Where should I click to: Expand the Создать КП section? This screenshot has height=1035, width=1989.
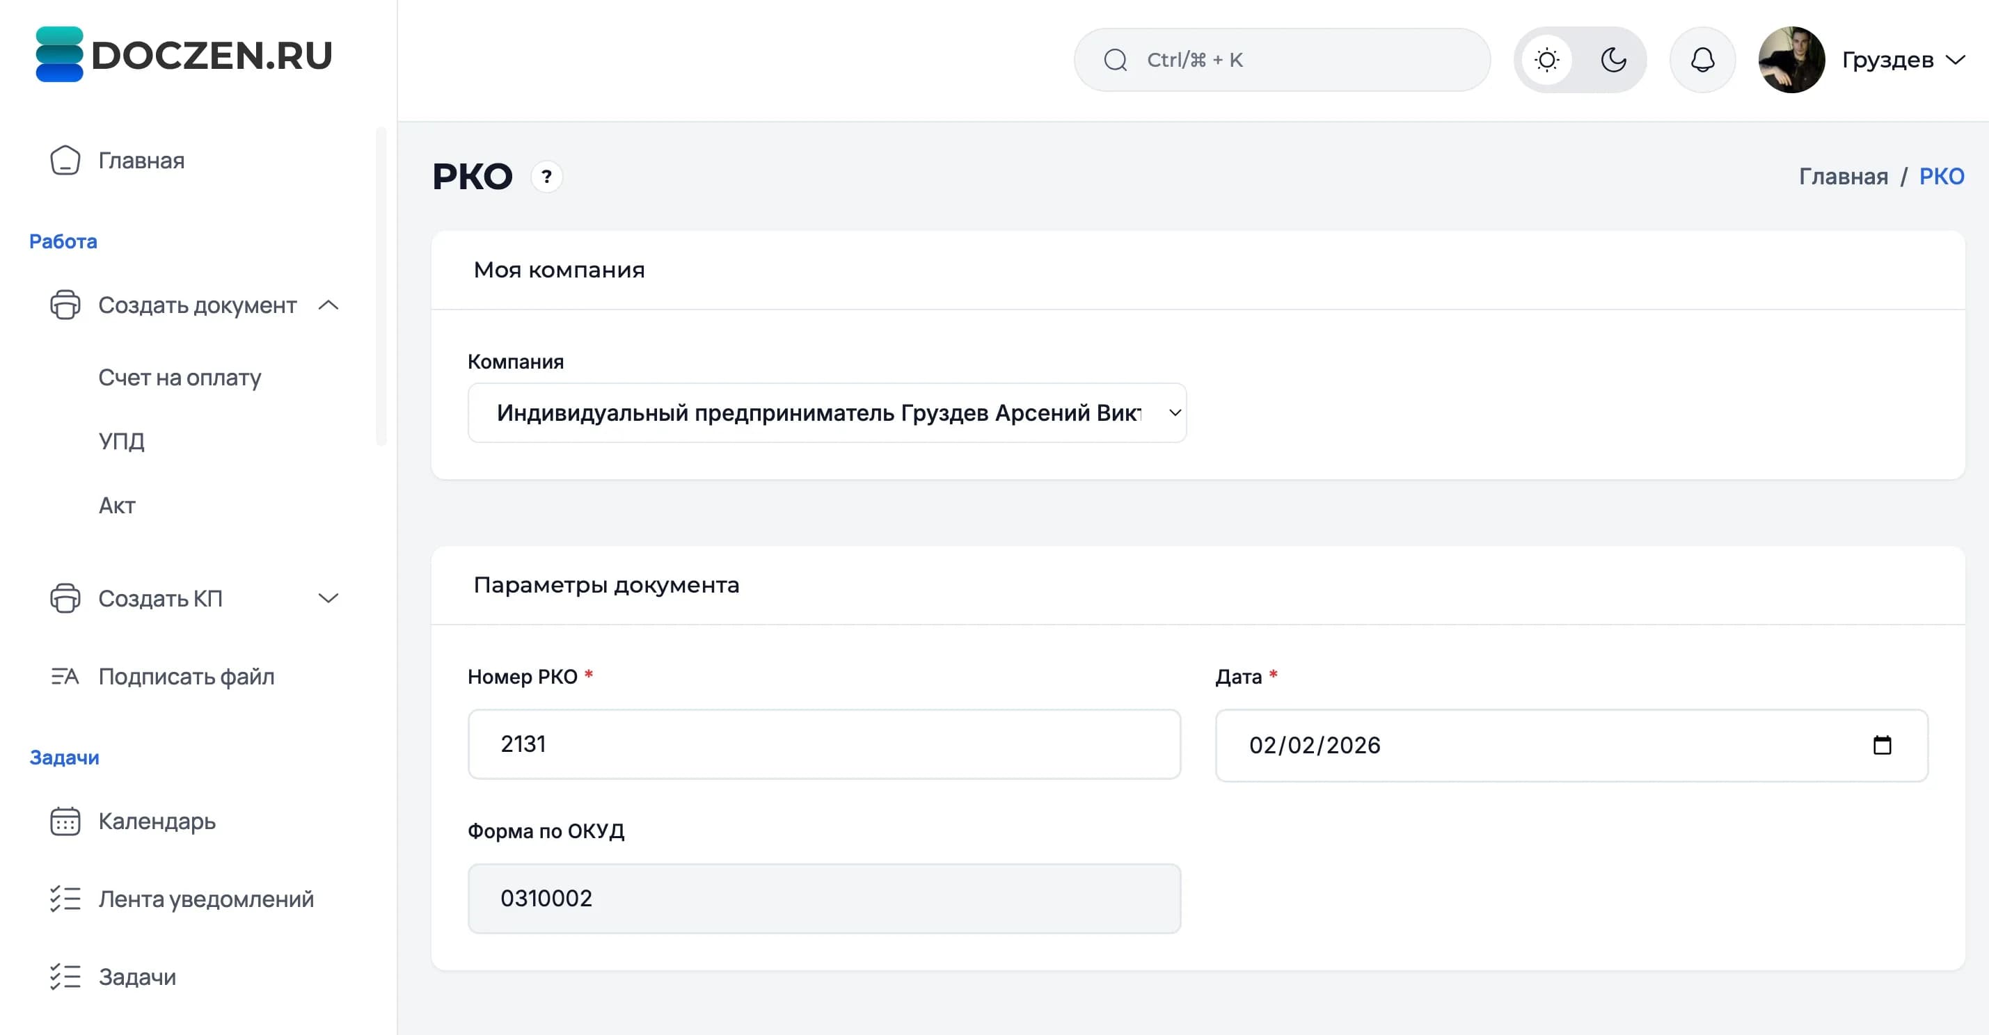[328, 599]
